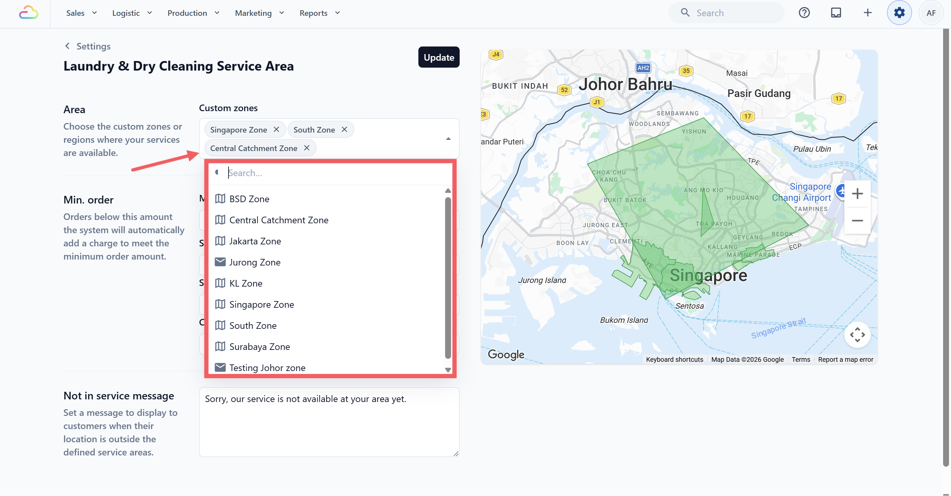Screen dimensions: 951x496
Task: Open the settings gear icon
Action: point(899,13)
